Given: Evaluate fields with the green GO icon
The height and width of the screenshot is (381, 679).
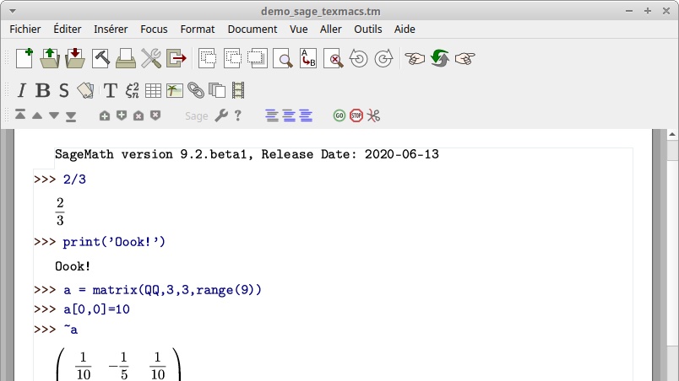Looking at the screenshot, I should point(339,115).
